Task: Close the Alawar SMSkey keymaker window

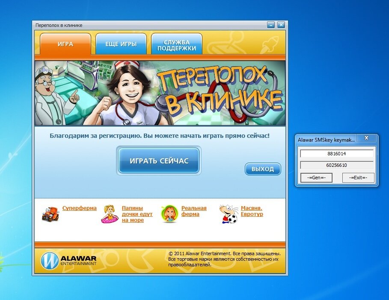Action: (367, 138)
